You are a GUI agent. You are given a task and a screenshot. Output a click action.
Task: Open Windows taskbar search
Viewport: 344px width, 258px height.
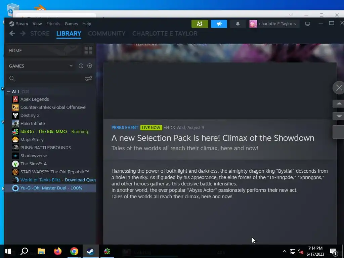coord(24,251)
